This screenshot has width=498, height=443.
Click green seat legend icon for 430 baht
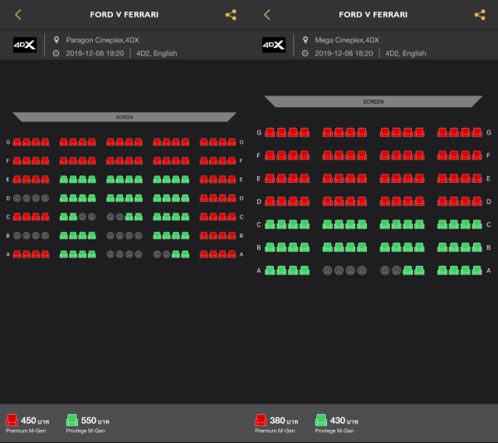click(321, 420)
